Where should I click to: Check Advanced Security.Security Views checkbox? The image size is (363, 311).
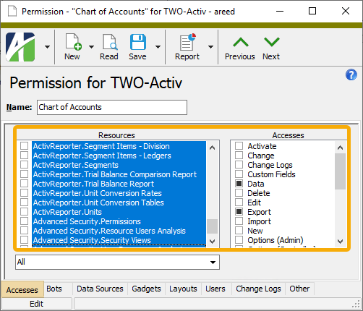[x=24, y=240]
